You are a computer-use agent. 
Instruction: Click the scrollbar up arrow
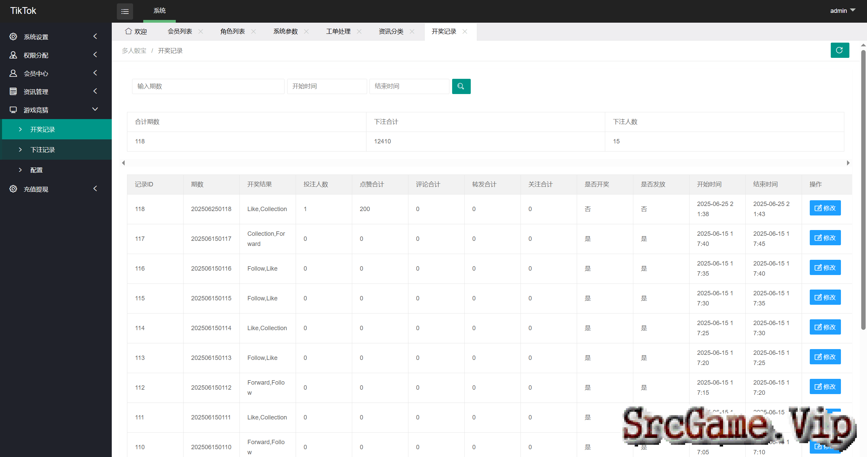[863, 45]
